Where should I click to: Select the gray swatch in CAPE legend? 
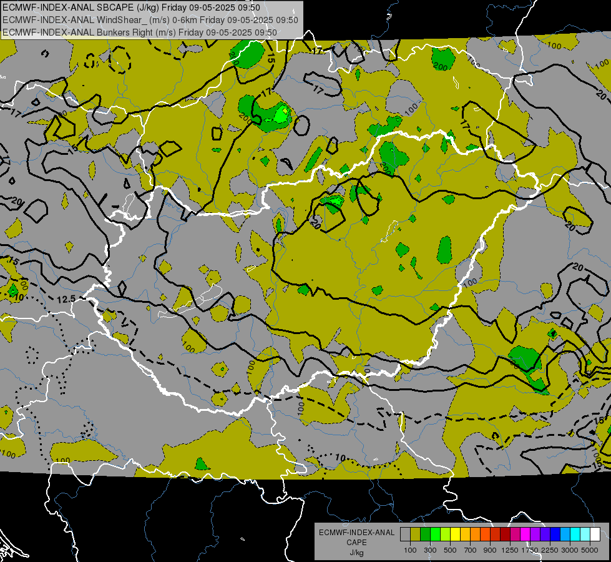click(405, 535)
